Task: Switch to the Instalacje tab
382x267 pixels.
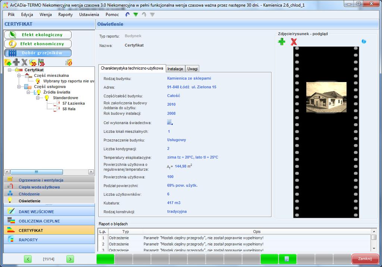Action: point(175,69)
